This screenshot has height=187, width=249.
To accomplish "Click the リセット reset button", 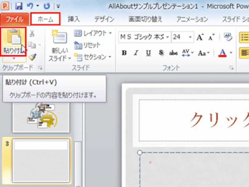I will [x=87, y=45].
